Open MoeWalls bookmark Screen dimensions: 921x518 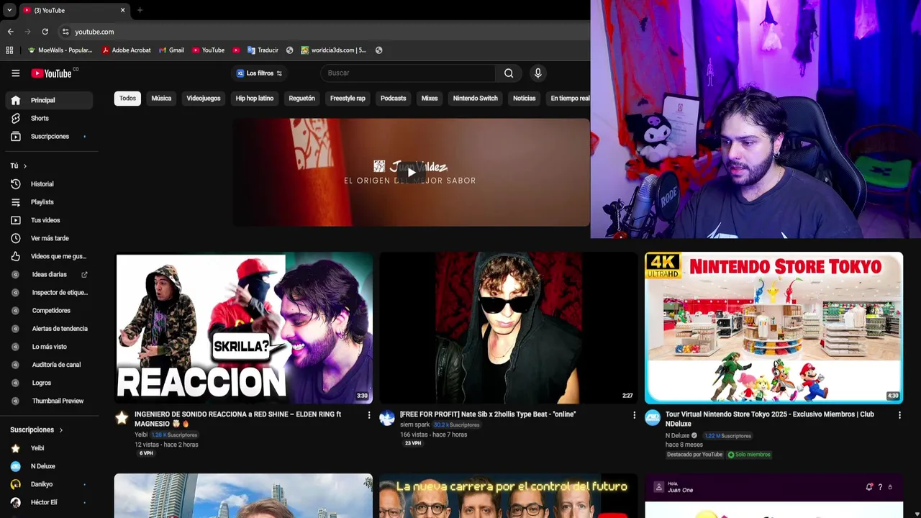[60, 50]
